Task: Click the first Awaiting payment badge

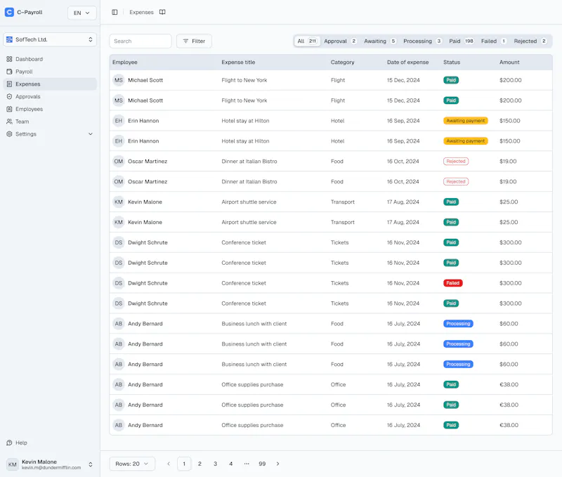Action: click(x=466, y=121)
